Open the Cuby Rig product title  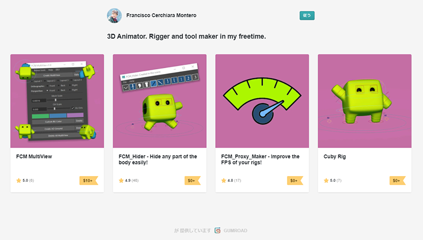coord(335,156)
